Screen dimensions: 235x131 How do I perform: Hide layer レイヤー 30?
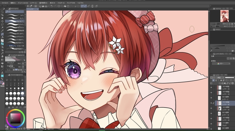pos(211,88)
